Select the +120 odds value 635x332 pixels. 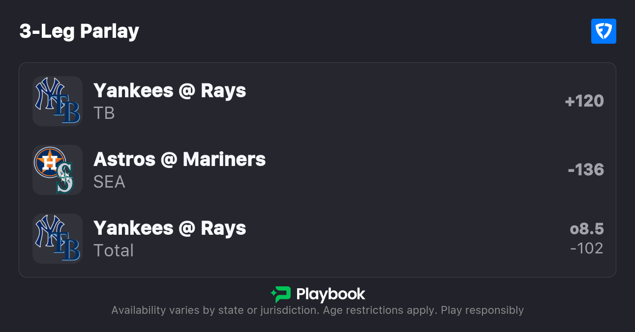tap(584, 101)
